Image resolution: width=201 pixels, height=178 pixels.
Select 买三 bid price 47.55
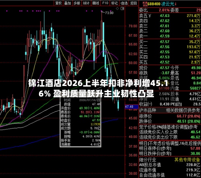(x=165, y=52)
